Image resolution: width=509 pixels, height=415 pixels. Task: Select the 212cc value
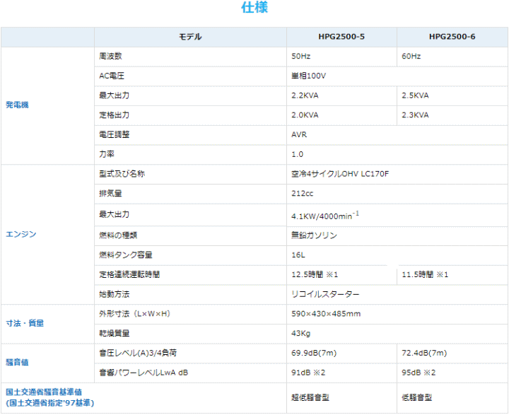point(303,193)
